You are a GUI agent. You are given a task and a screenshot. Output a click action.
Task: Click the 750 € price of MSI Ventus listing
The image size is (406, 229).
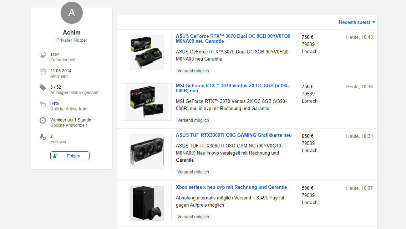[307, 87]
